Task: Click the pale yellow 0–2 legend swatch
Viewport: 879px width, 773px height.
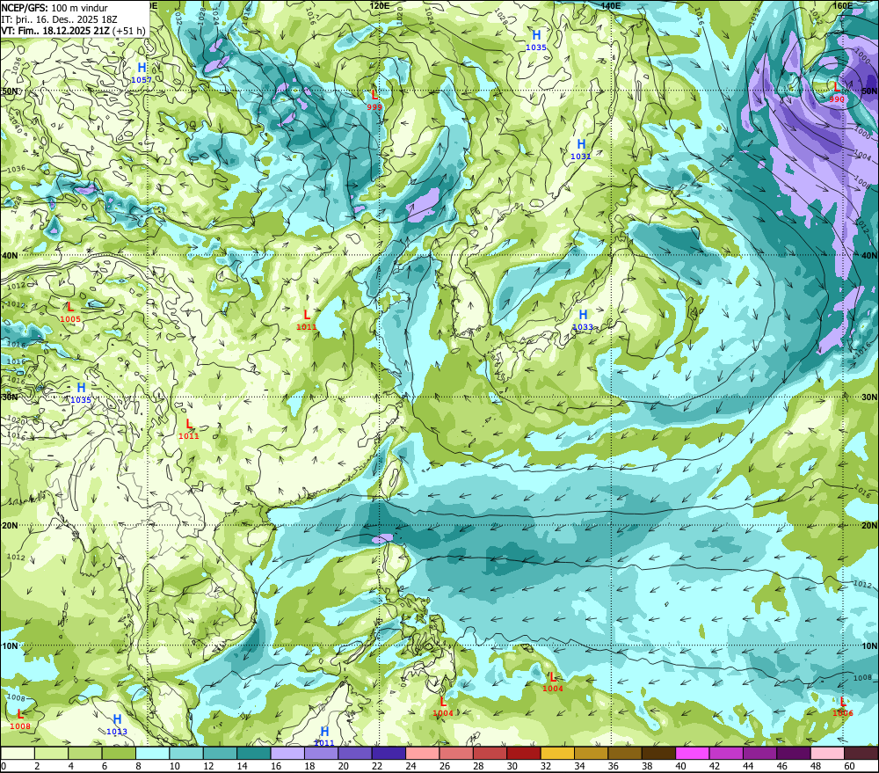Action: (18, 754)
